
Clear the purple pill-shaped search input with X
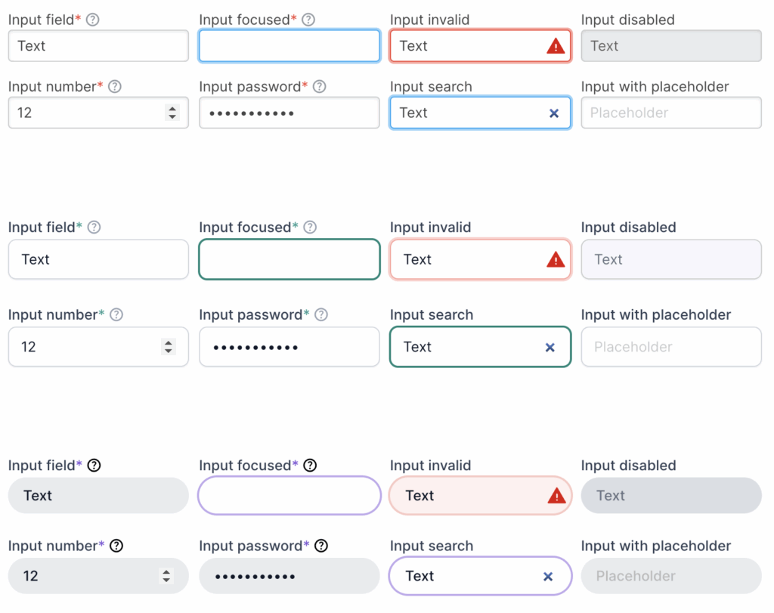tap(548, 577)
